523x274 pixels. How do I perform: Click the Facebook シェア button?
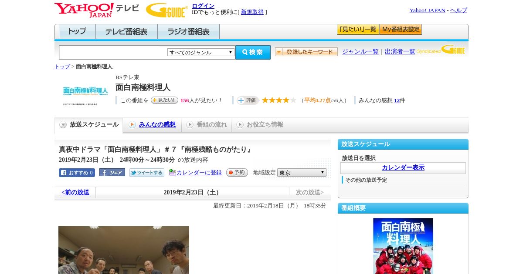pyautogui.click(x=112, y=172)
